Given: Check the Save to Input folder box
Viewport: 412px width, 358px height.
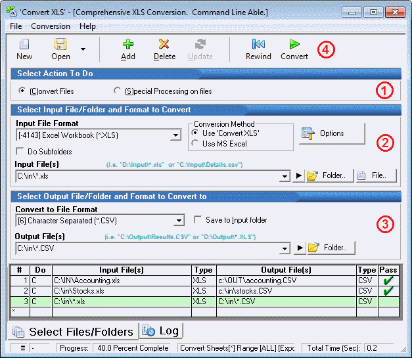Looking at the screenshot, I should click(198, 220).
